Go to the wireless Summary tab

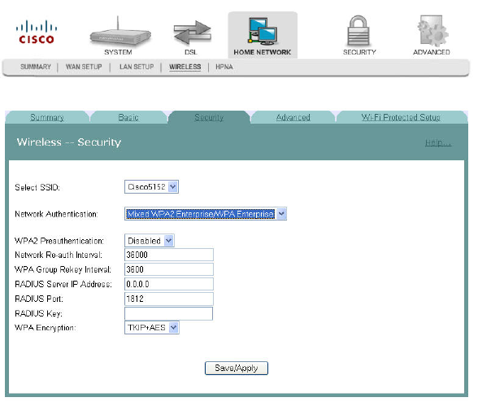[47, 117]
